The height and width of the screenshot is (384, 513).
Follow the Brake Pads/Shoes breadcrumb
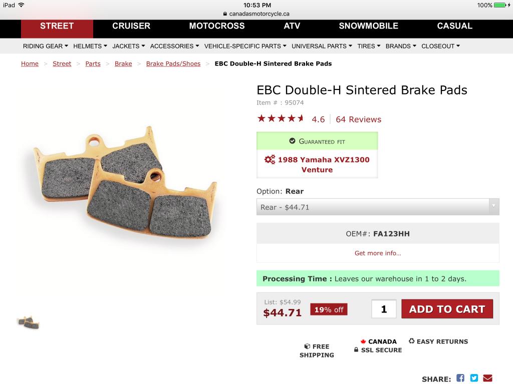tap(173, 63)
